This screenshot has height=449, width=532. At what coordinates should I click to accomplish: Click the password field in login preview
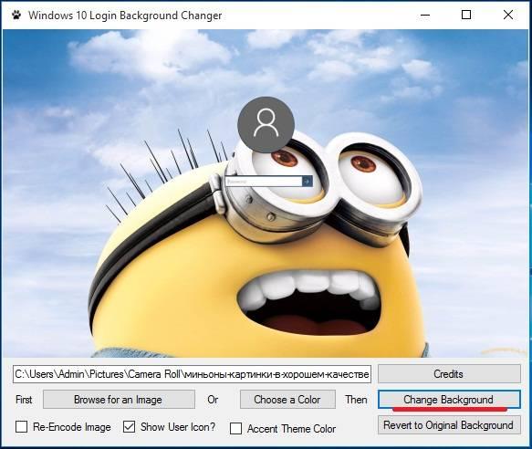click(264, 182)
